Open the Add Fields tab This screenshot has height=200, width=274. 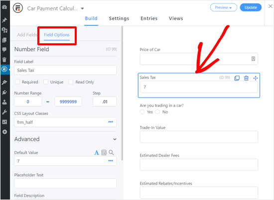pos(27,35)
